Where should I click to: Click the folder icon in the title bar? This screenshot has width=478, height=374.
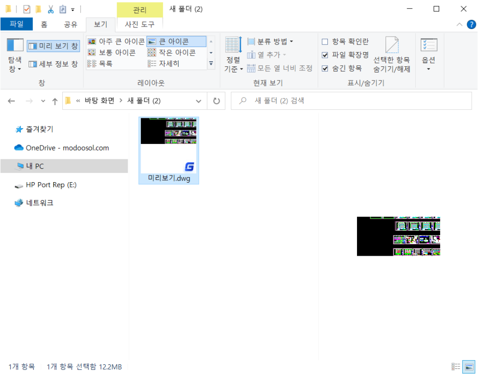(8, 9)
